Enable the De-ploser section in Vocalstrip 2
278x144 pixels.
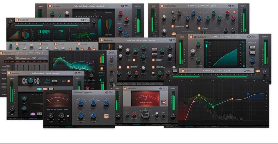pos(56,44)
